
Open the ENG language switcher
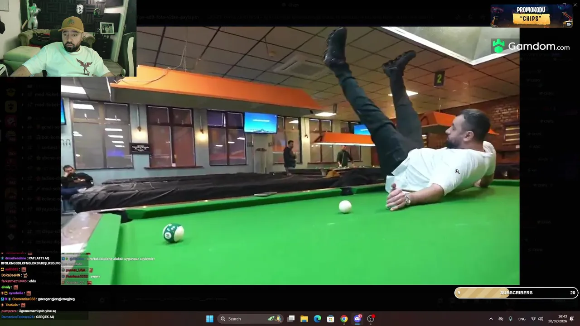[522, 319]
